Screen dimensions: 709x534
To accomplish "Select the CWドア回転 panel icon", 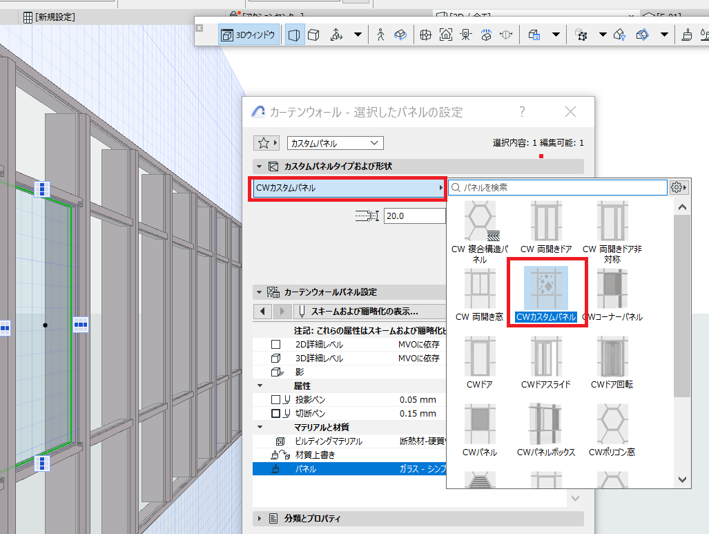I will point(612,356).
